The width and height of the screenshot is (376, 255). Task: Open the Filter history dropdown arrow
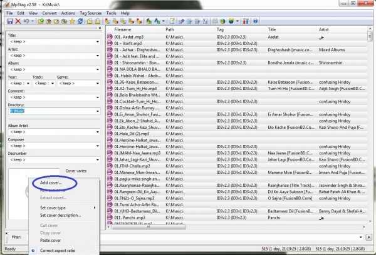coord(361,237)
